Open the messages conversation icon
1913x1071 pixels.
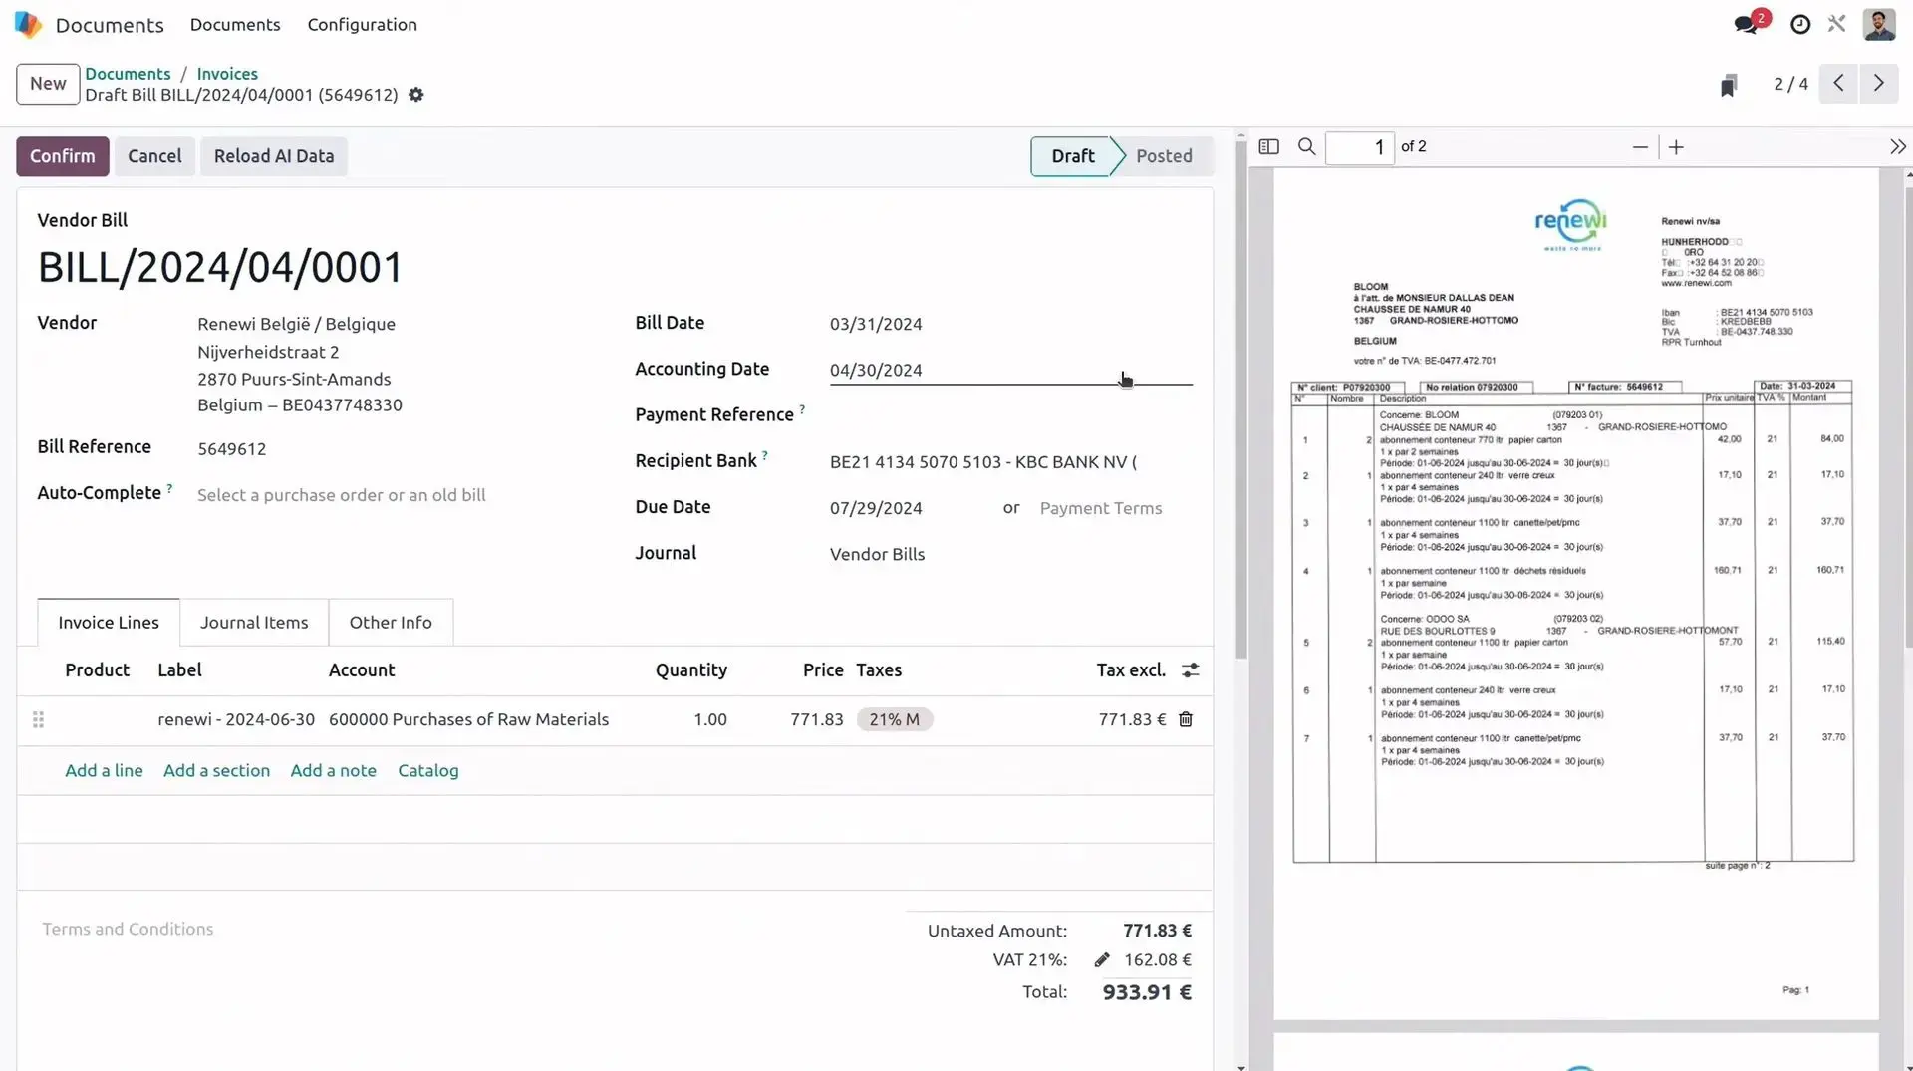[x=1746, y=25]
